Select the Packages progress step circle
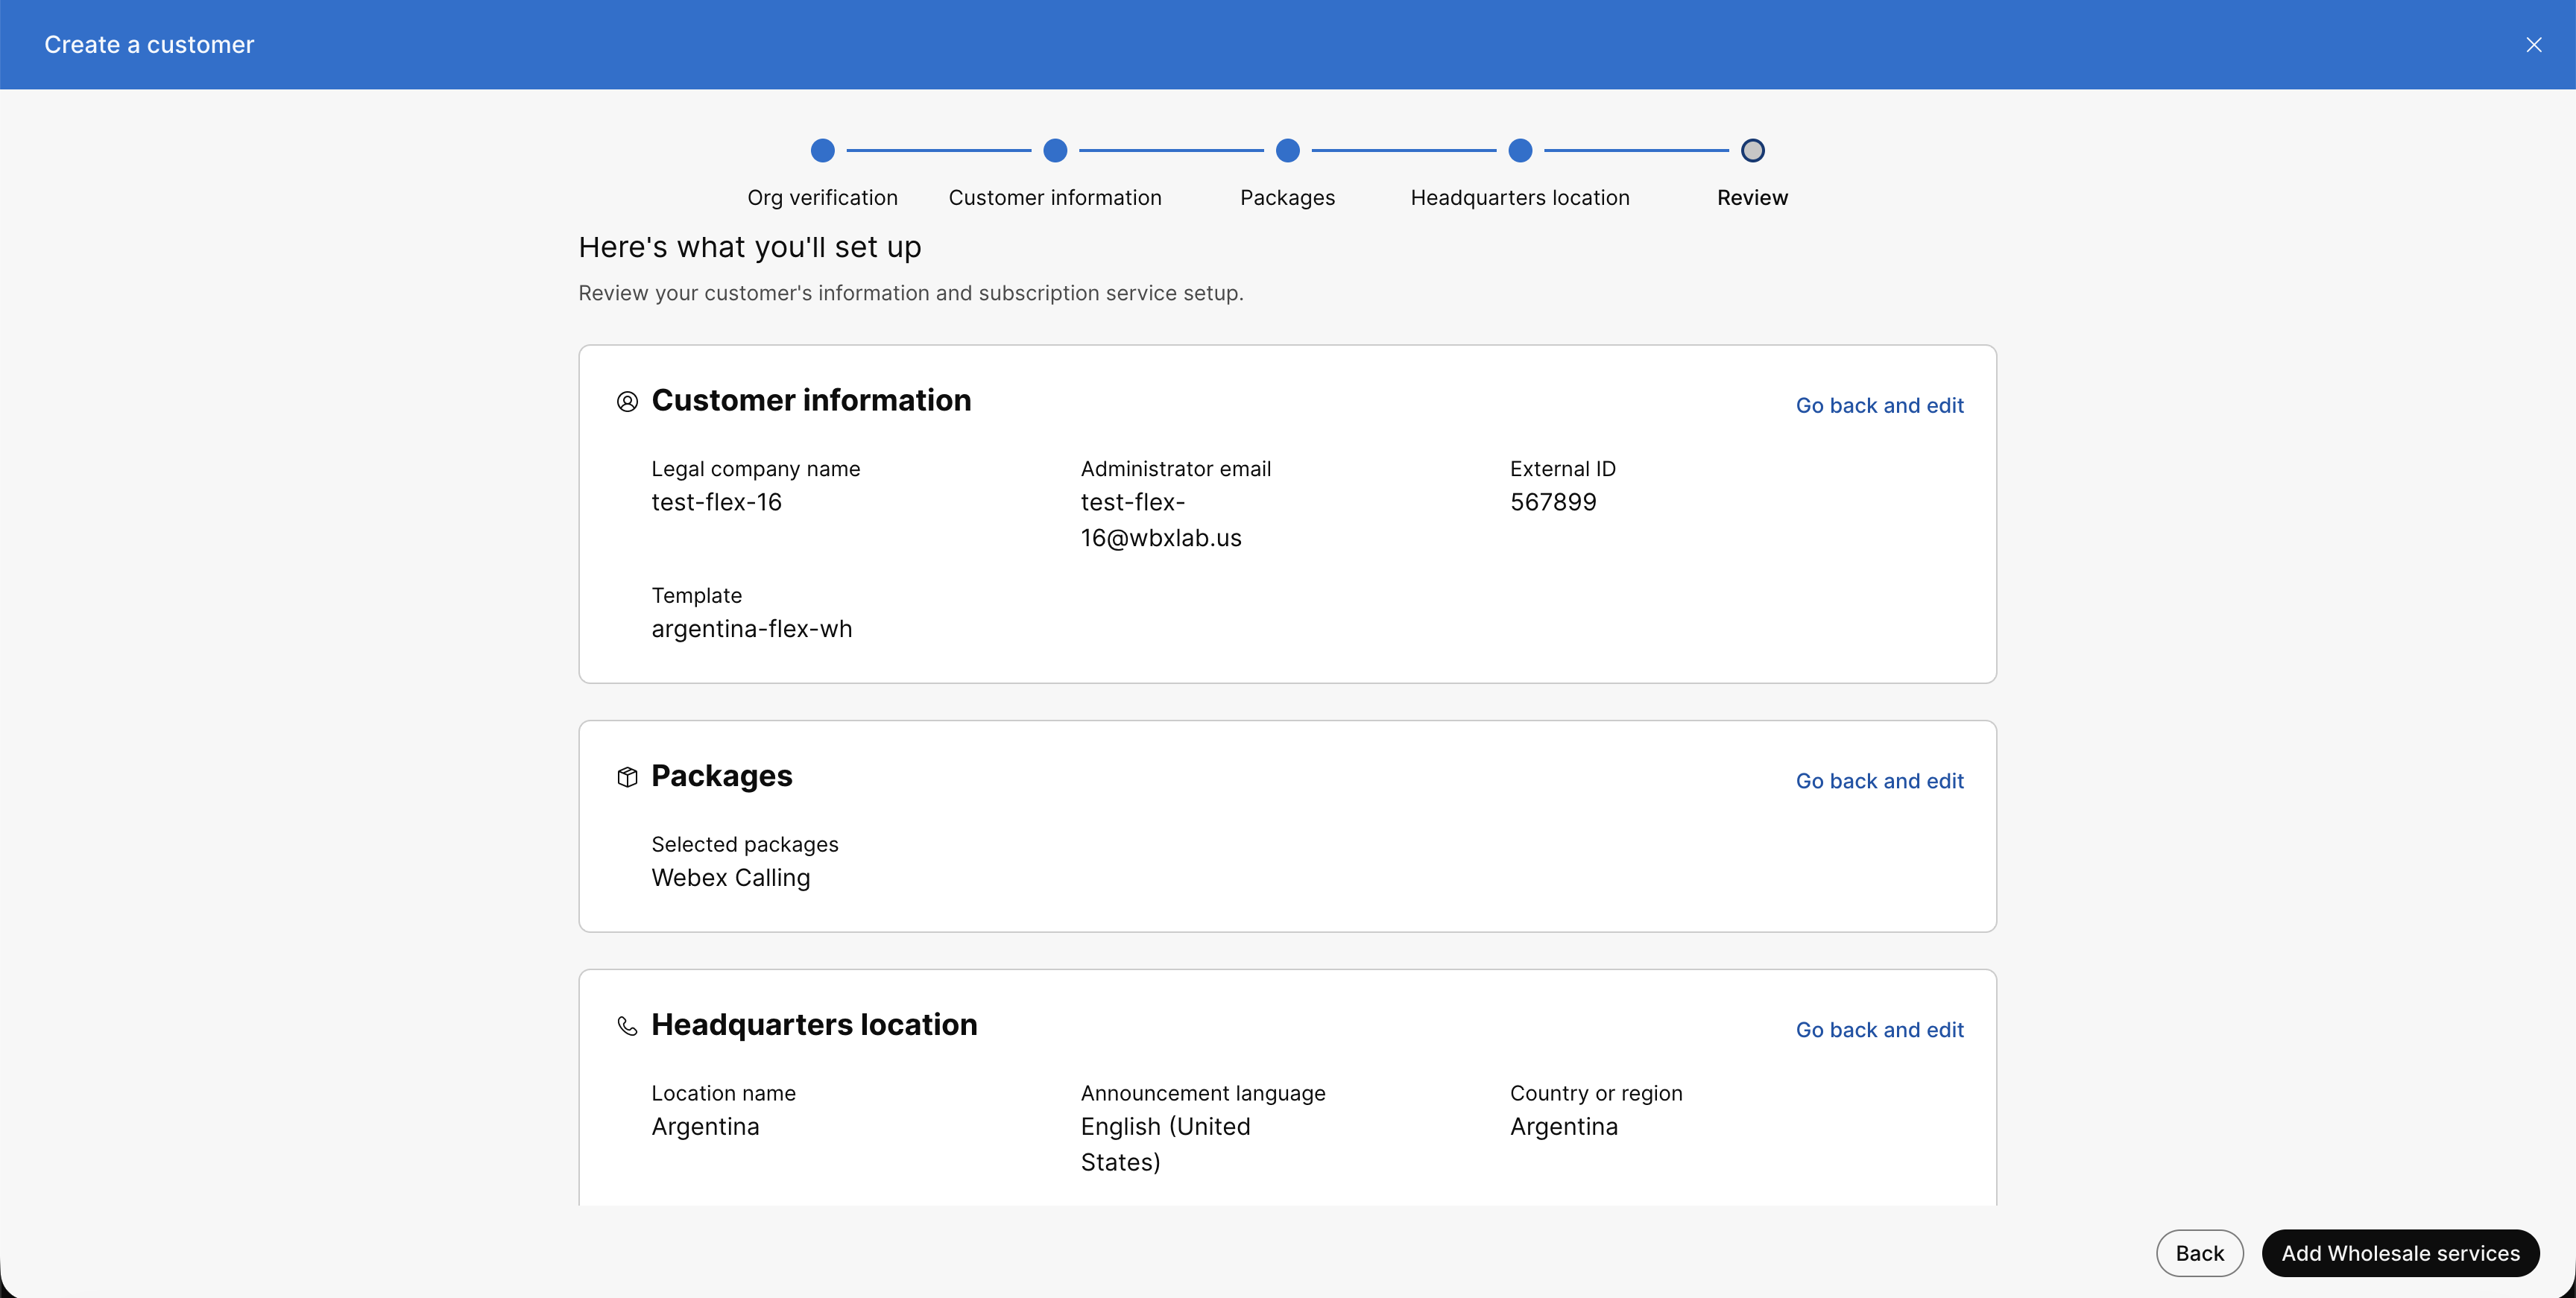Screen dimensions: 2576x1298 click(x=1287, y=150)
